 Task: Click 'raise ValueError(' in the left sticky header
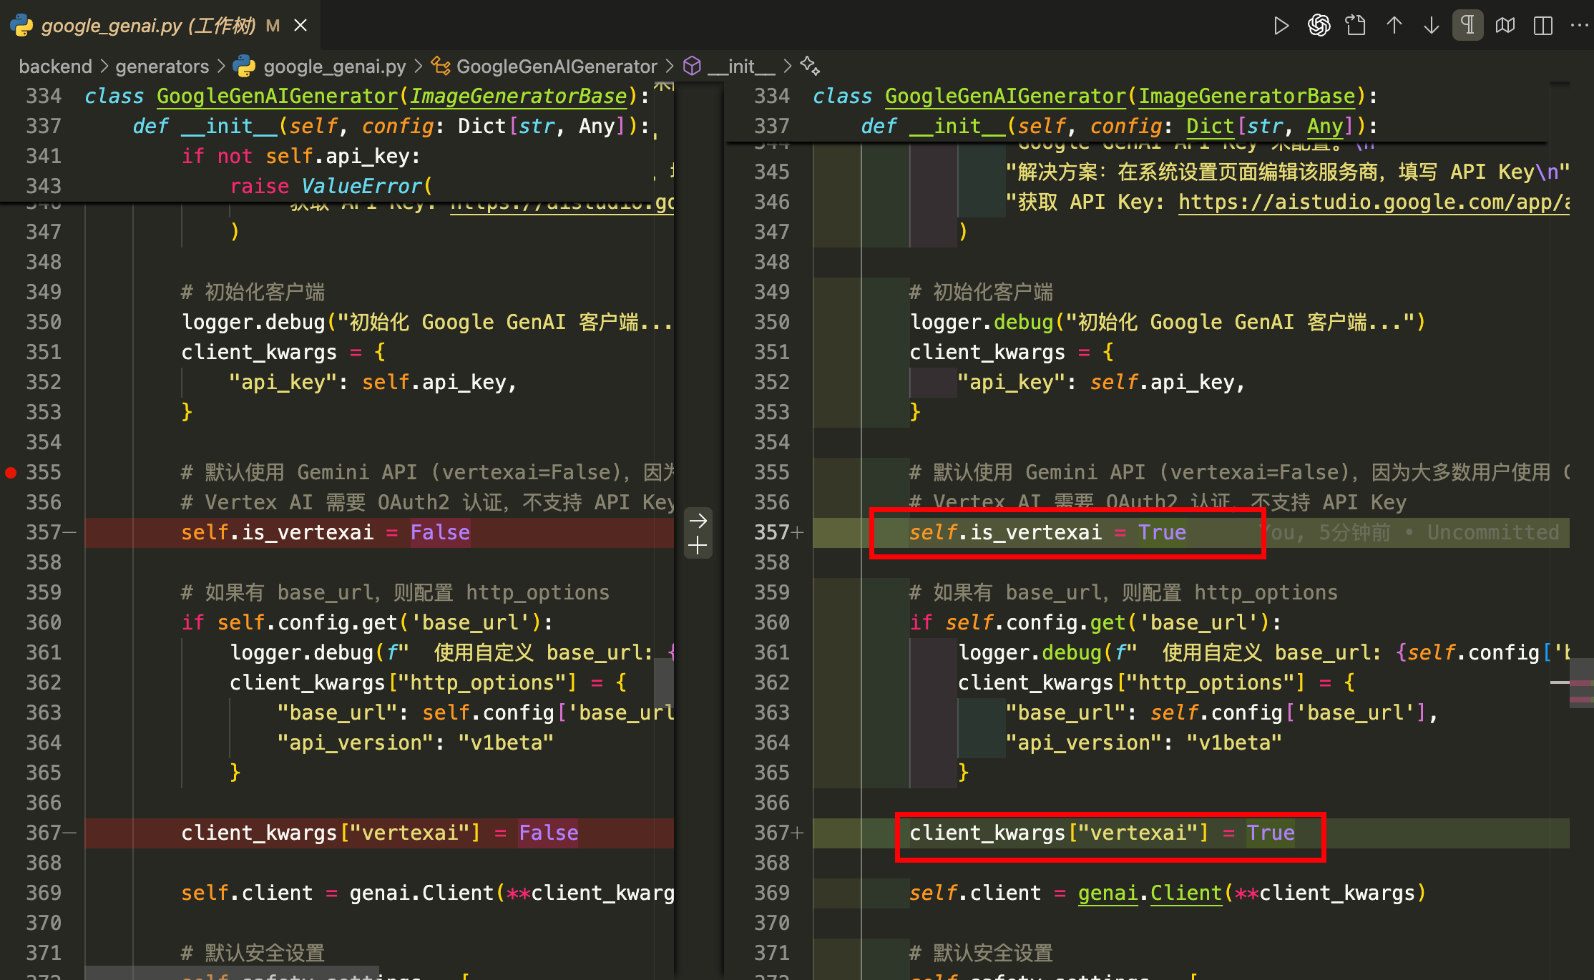click(331, 186)
